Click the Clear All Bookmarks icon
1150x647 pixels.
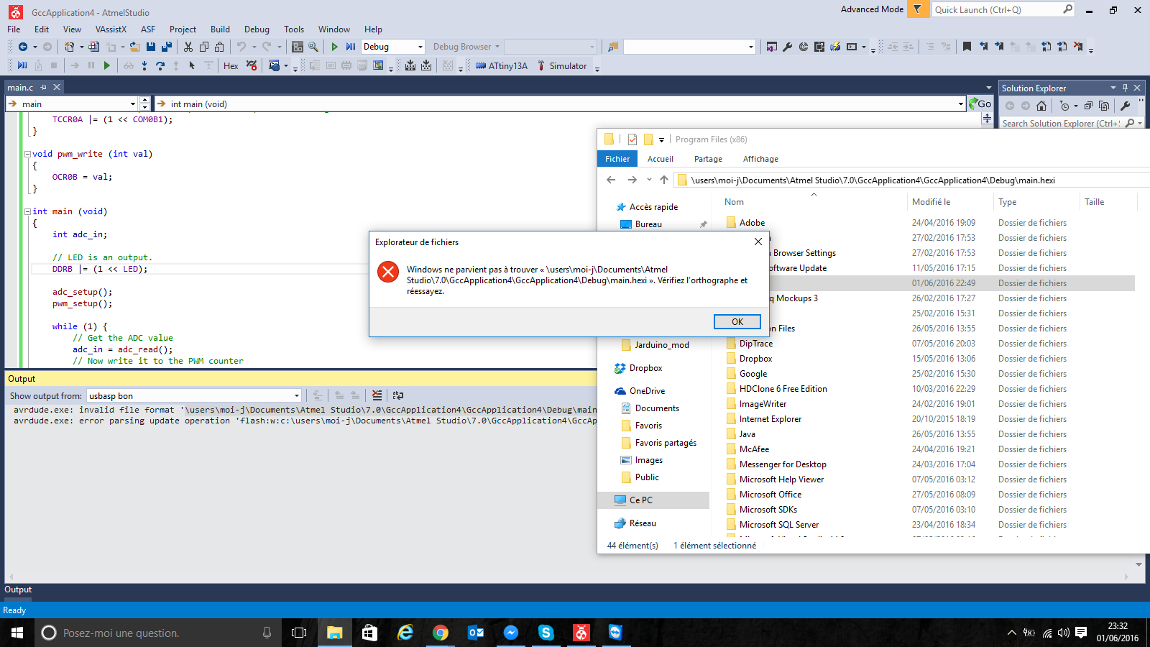pyautogui.click(x=1078, y=47)
